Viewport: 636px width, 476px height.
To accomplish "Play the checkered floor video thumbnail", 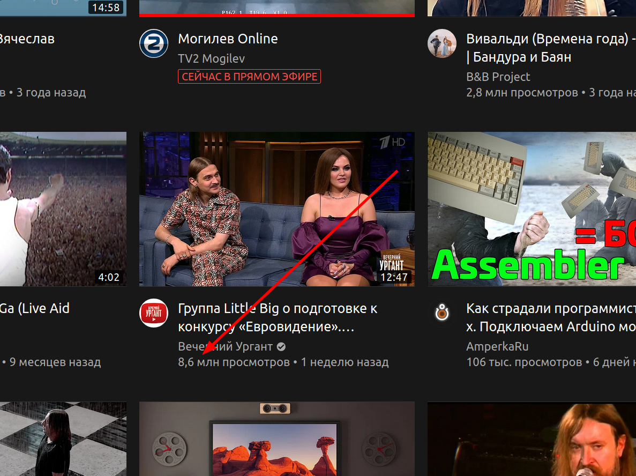I will [63, 439].
